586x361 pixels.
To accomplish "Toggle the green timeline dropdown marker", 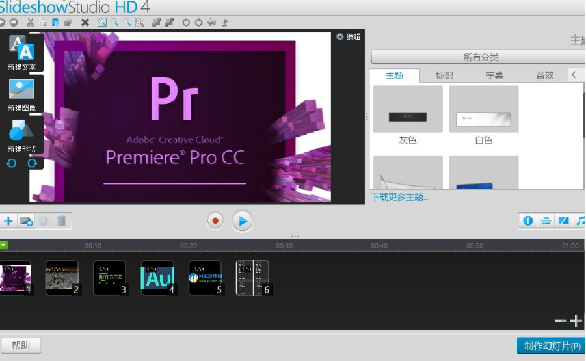I will pos(4,245).
